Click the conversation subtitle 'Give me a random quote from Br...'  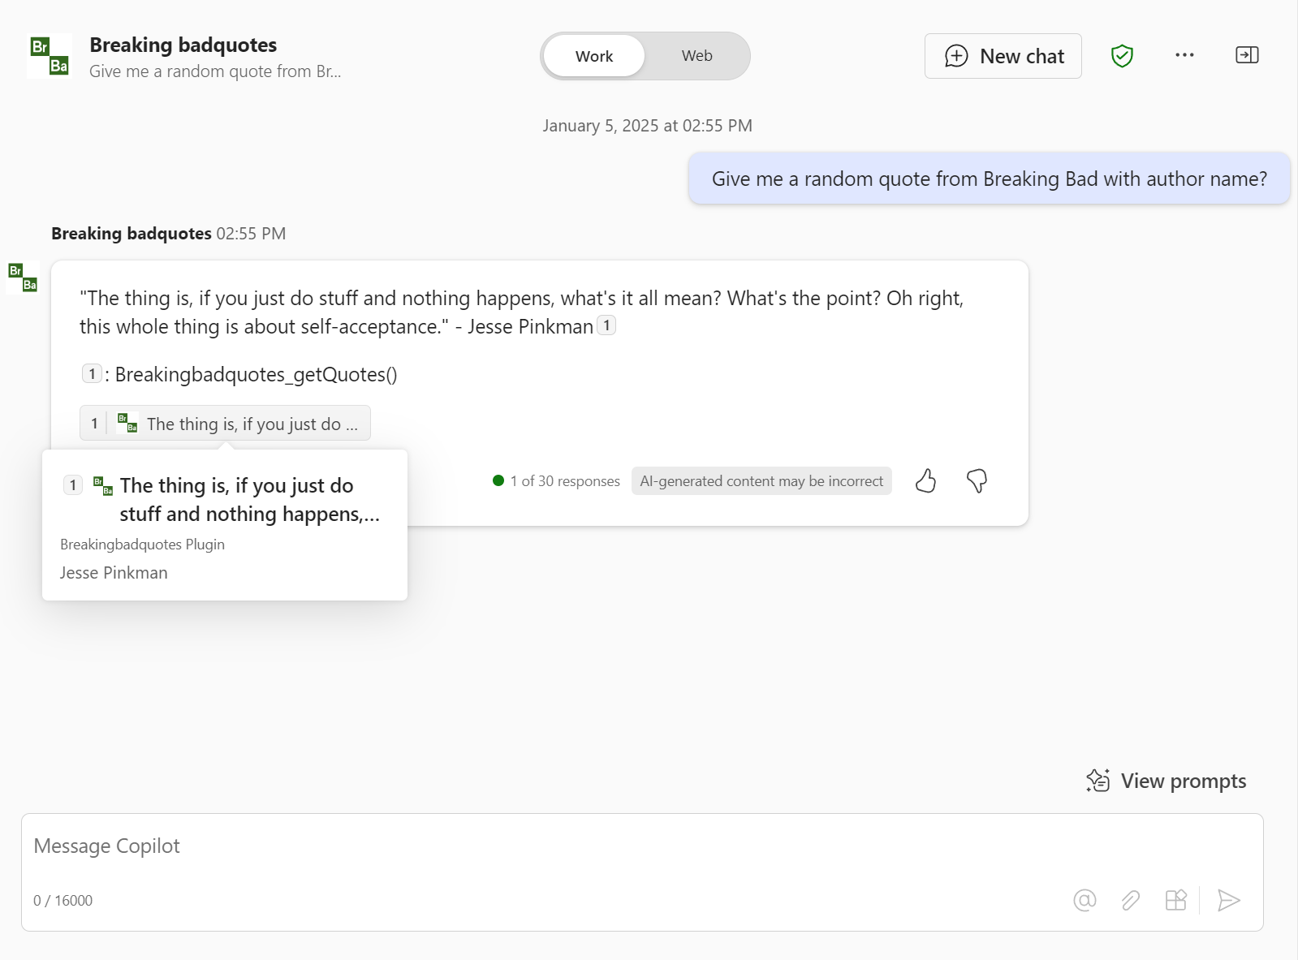coord(215,71)
